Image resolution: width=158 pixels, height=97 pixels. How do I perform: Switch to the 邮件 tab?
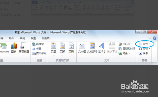[11, 38]
